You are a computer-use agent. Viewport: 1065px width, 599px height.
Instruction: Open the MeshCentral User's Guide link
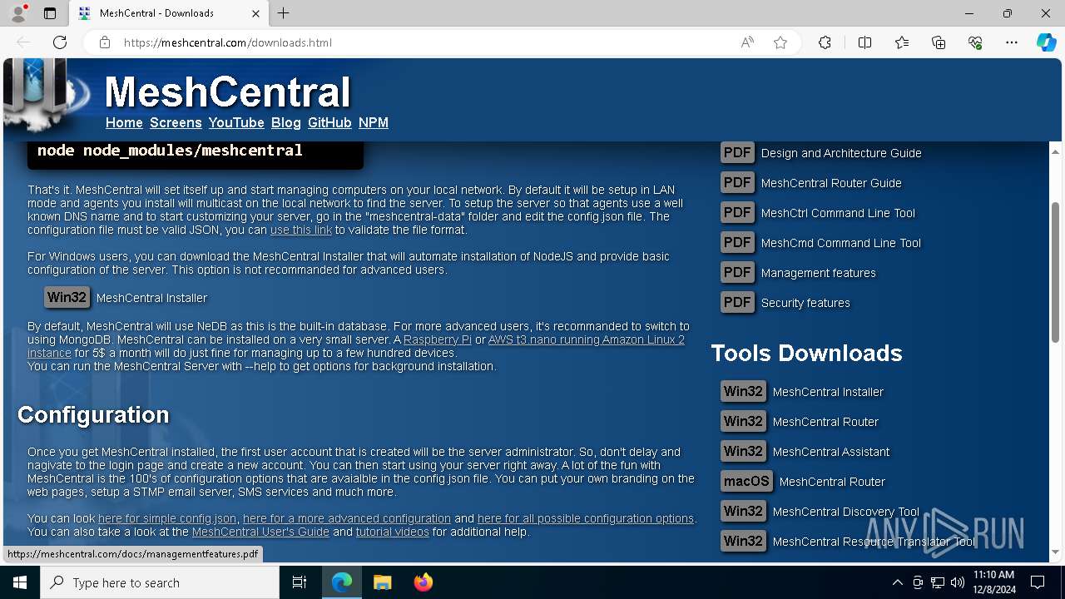click(260, 532)
